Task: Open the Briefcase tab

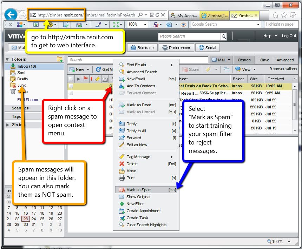Action: pyautogui.click(x=142, y=48)
